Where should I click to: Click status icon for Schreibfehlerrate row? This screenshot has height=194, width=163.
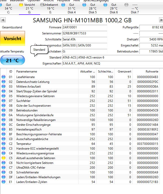[4, 172]
